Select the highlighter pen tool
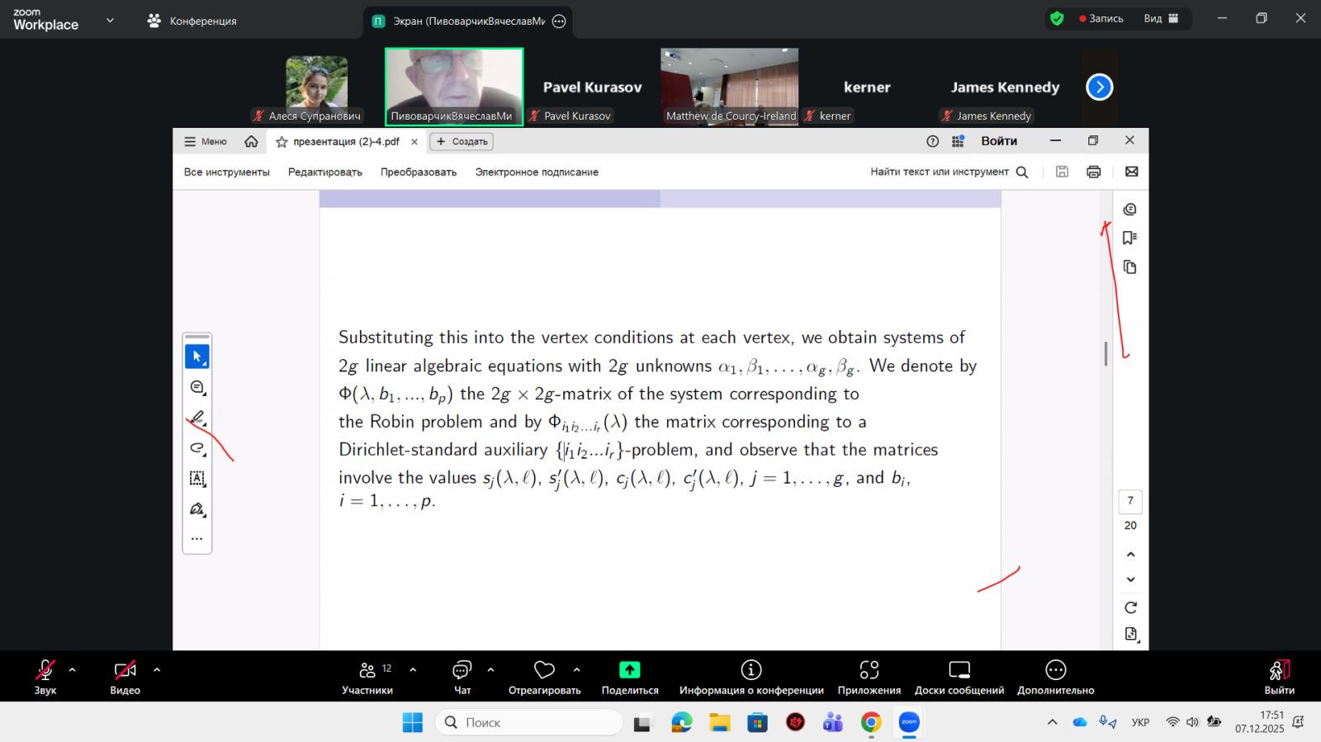 tap(196, 418)
